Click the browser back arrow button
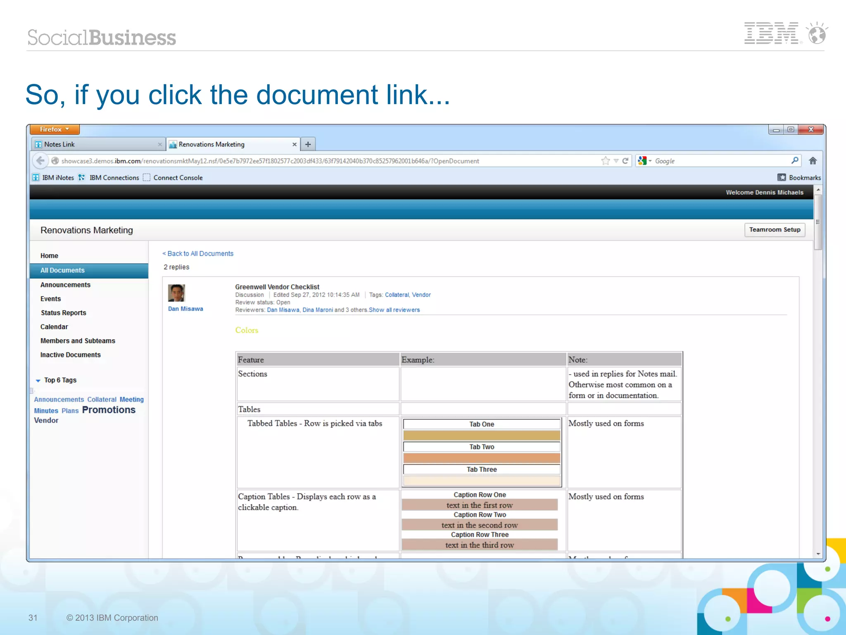 [40, 161]
